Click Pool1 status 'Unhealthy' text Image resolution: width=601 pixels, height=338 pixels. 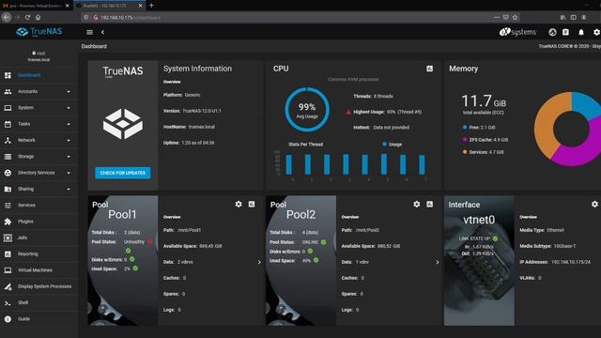[x=133, y=242]
